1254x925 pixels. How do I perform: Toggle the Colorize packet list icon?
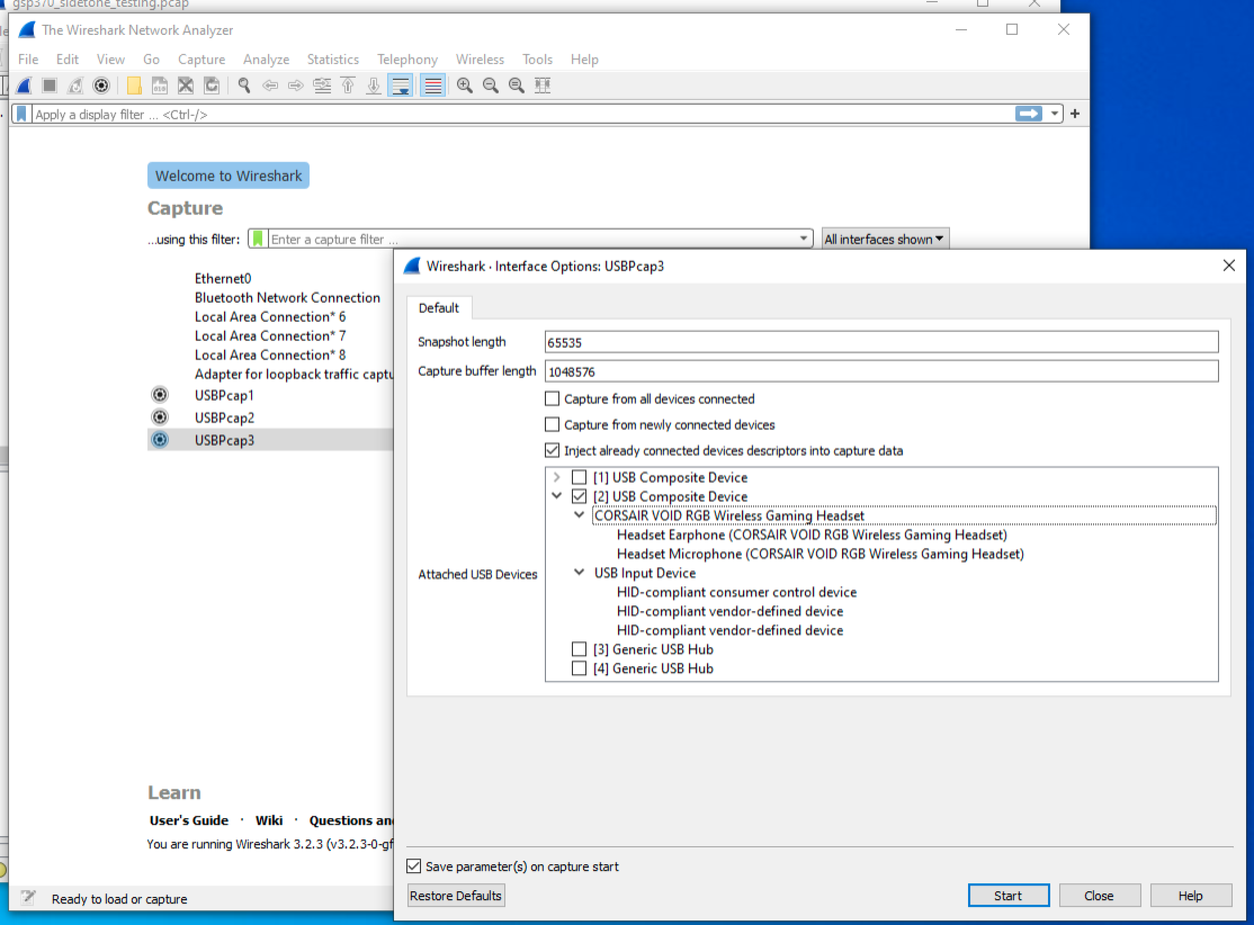point(432,86)
